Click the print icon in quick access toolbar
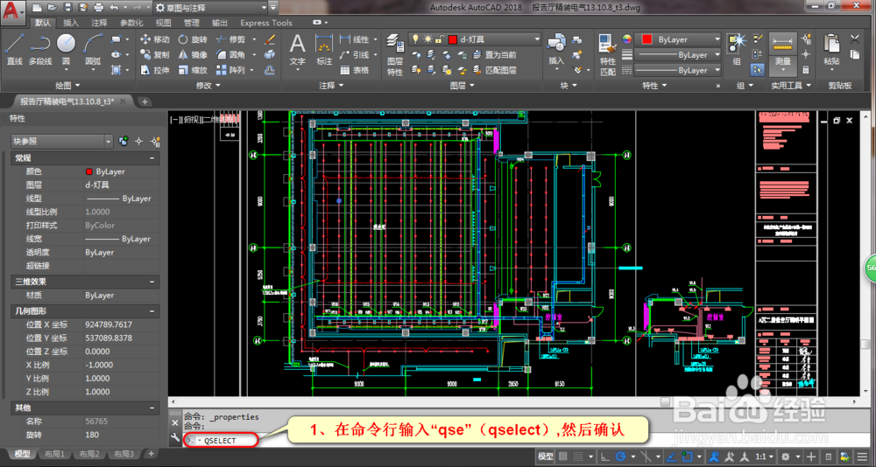 [99, 7]
